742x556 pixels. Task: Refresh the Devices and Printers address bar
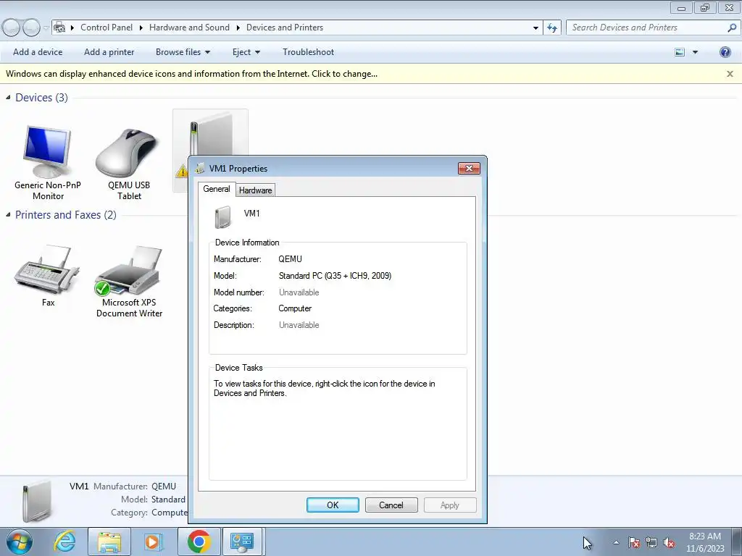pos(551,28)
